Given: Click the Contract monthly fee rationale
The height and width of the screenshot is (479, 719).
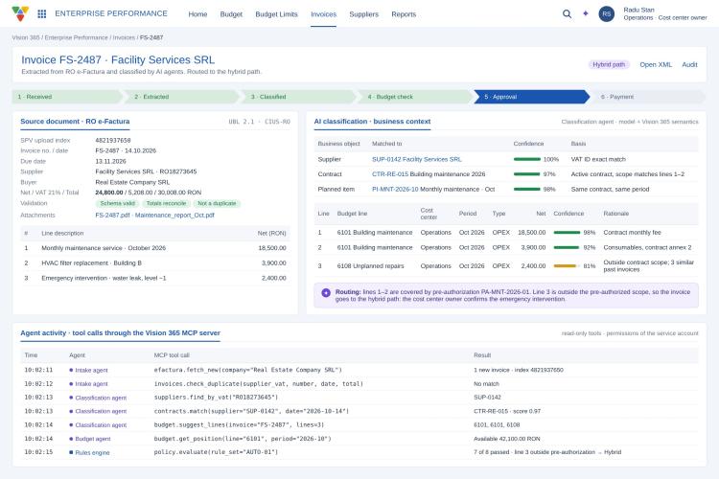Looking at the screenshot, I should coord(632,233).
